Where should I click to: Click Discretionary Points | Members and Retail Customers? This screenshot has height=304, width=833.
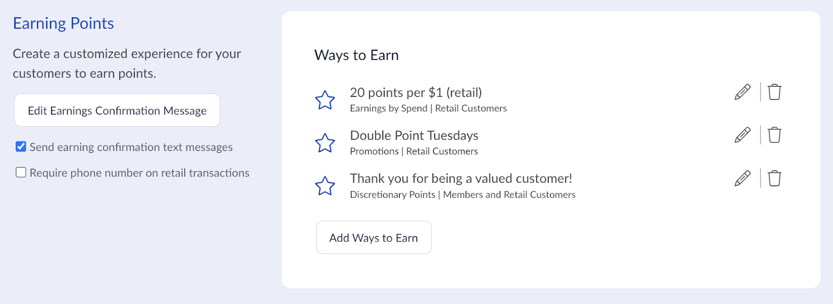tap(463, 195)
